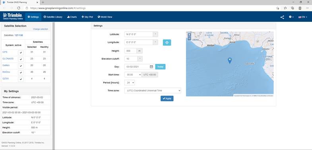This screenshot has height=150, width=312.
Task: Open the info dropdown icon in header
Action: click(291, 17)
